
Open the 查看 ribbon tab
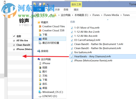click(x=66, y=10)
